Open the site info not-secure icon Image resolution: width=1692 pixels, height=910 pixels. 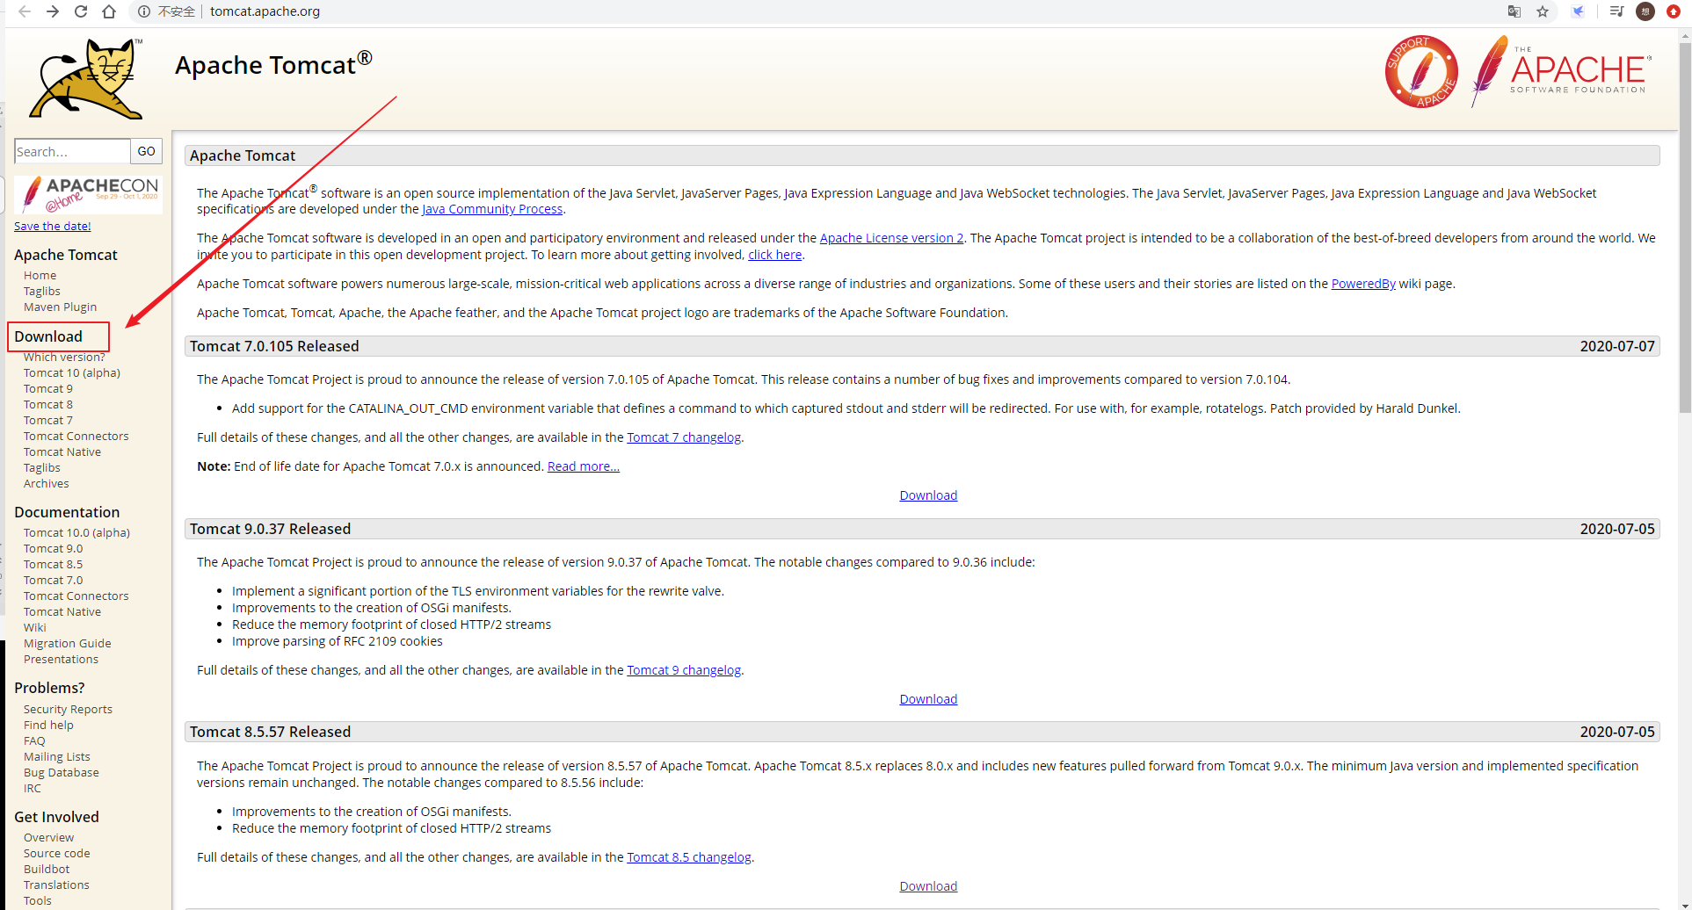[x=144, y=11]
